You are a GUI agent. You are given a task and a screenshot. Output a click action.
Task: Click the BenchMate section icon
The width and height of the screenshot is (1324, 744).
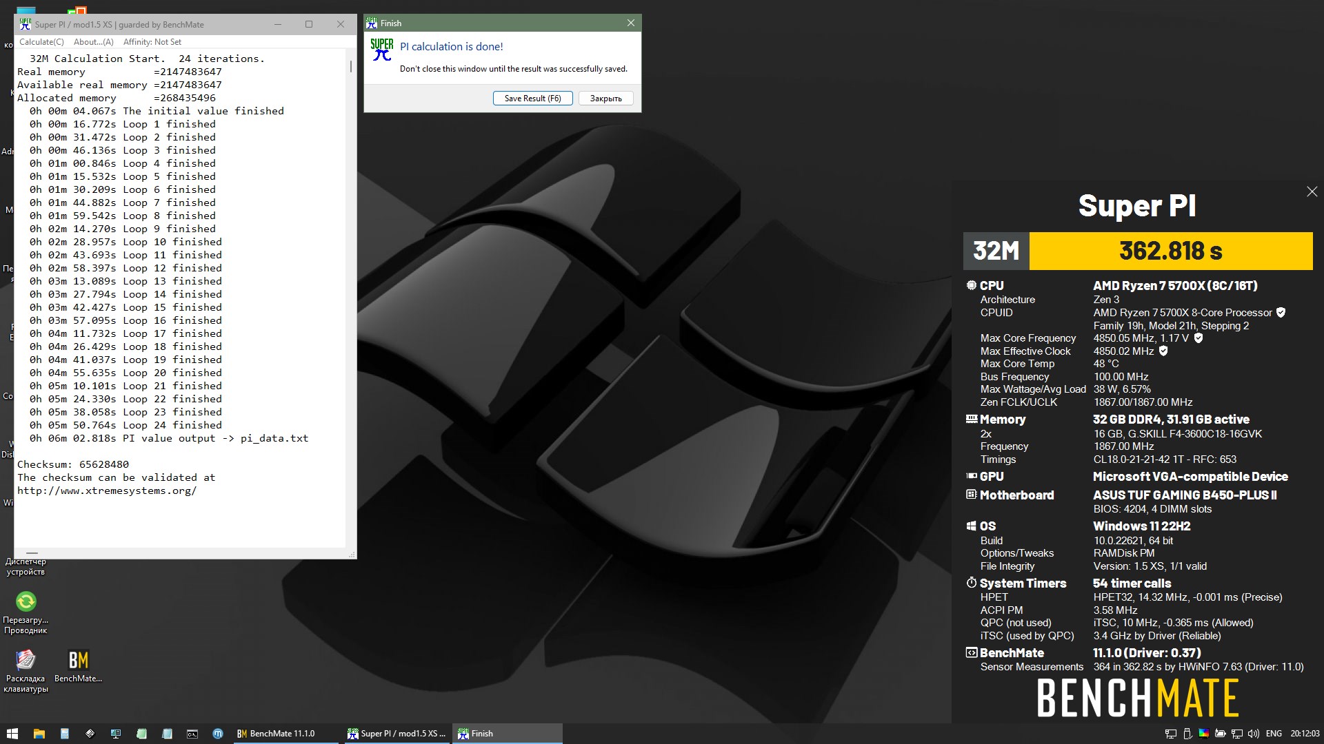coord(971,652)
